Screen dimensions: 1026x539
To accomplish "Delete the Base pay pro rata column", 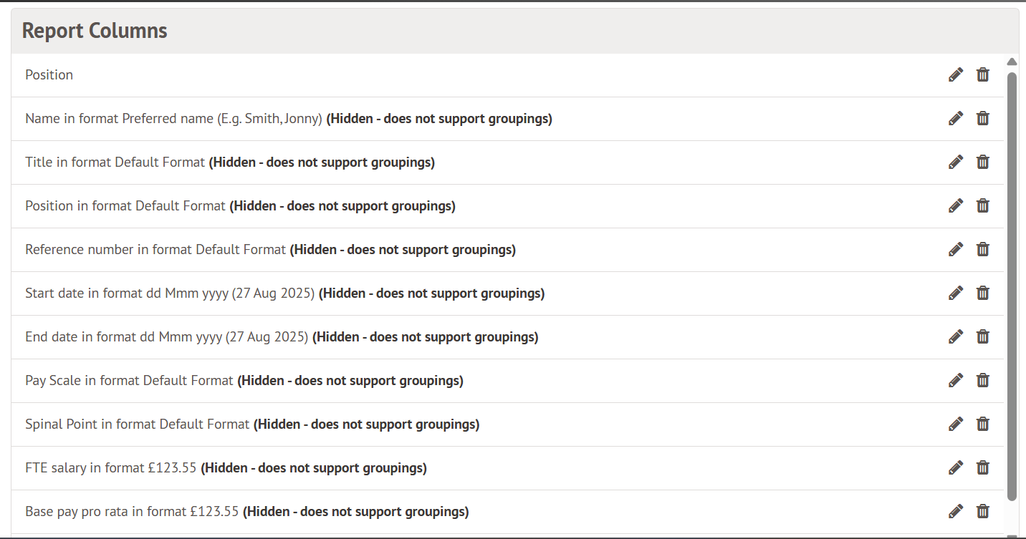I will click(x=983, y=511).
